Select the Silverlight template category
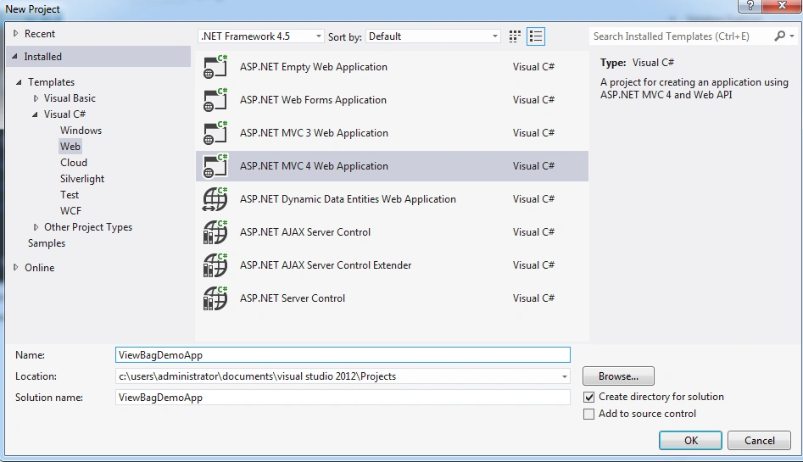This screenshot has width=803, height=462. tap(82, 179)
